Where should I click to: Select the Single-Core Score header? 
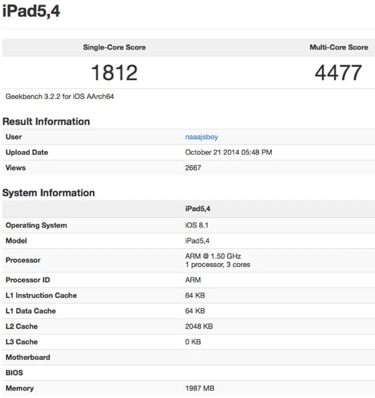[115, 47]
